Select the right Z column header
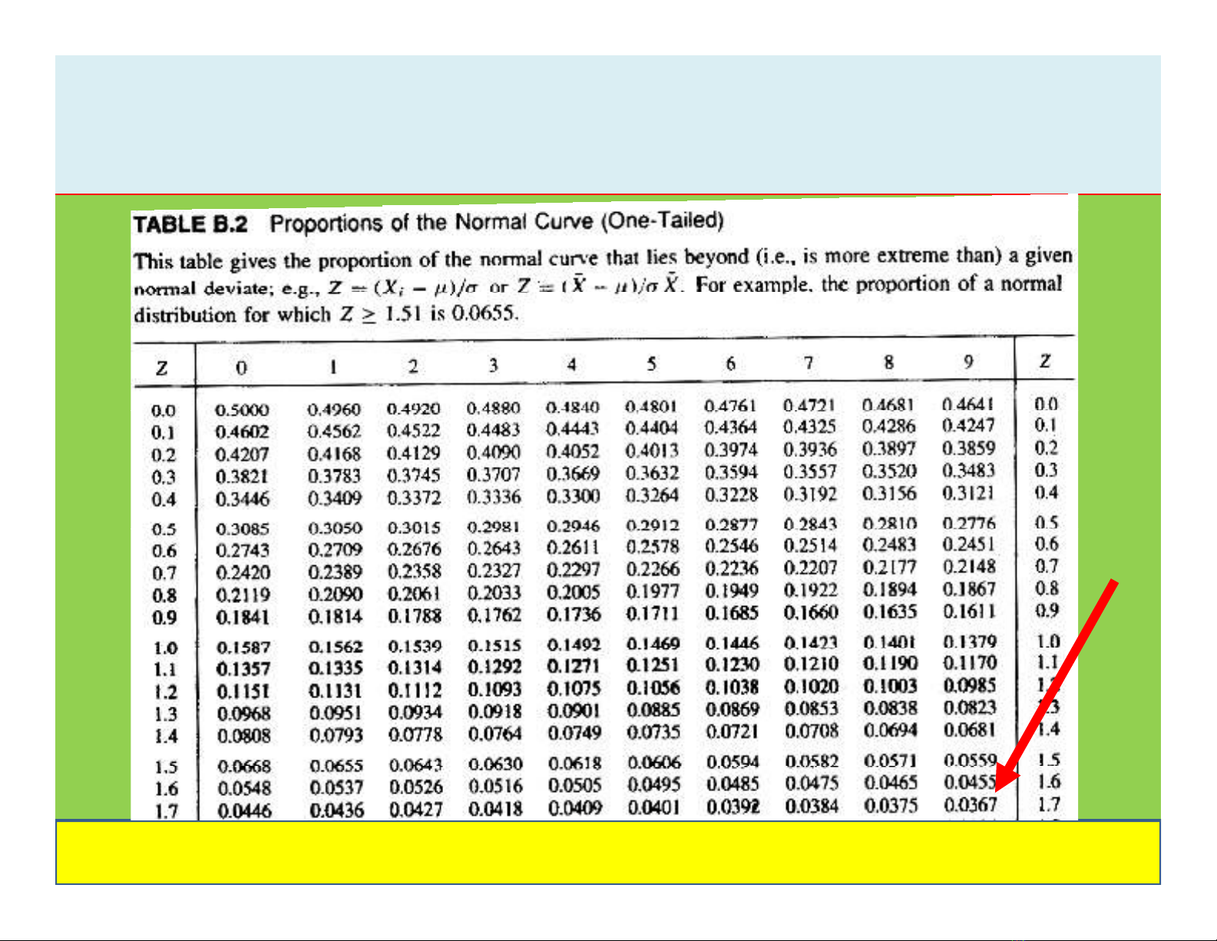 1045,361
